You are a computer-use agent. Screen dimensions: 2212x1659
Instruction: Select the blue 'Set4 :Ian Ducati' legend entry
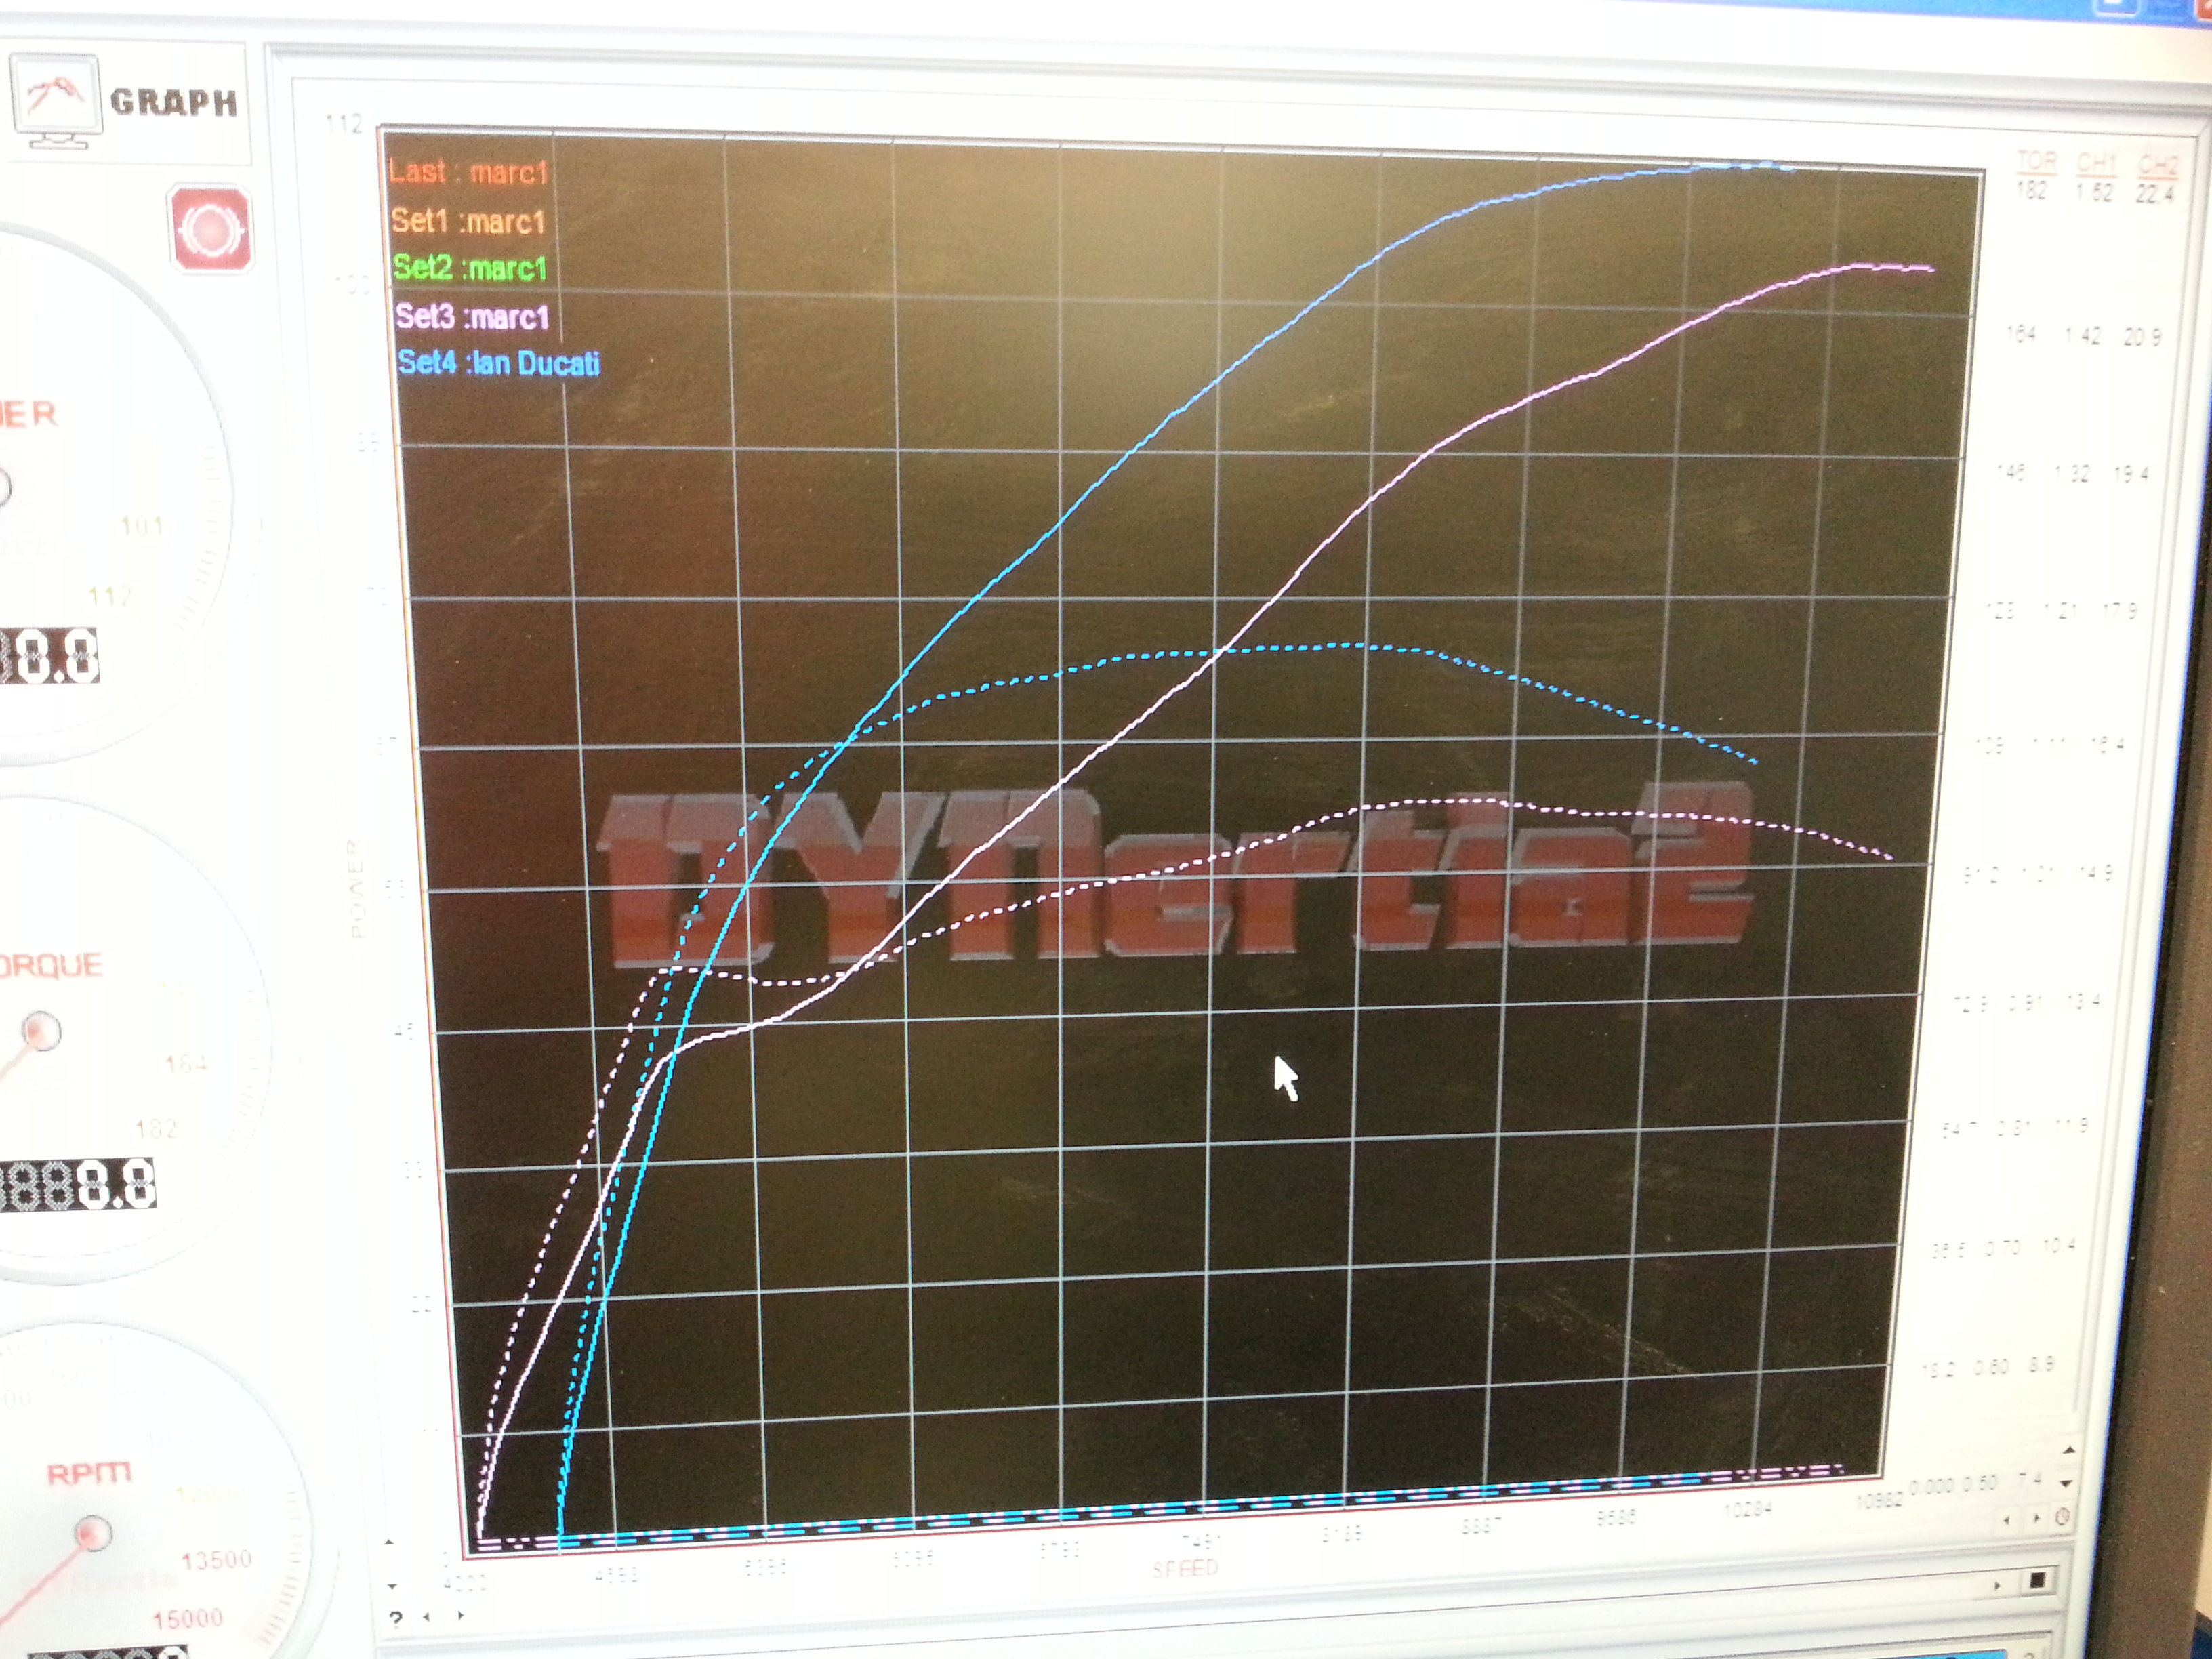499,362
